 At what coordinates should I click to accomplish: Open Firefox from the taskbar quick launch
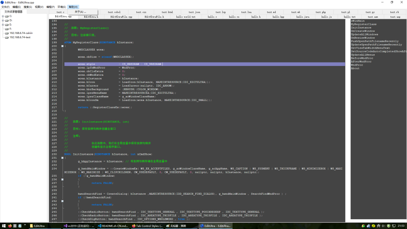pyautogui.click(x=10, y=226)
